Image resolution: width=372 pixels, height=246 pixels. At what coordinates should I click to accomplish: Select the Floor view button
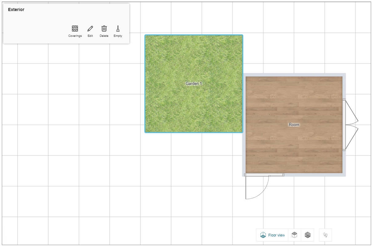(272, 235)
